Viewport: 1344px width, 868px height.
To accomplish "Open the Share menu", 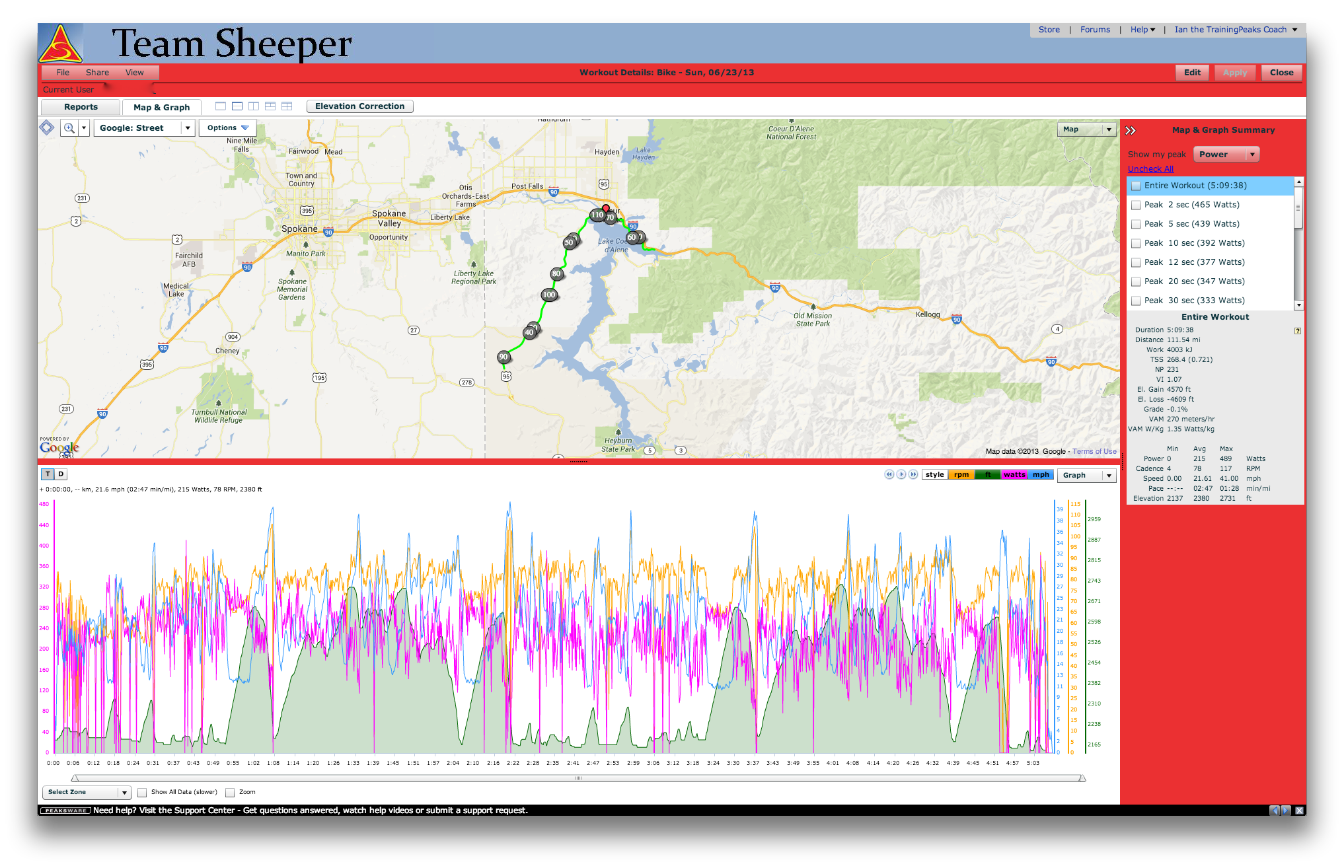I will (x=97, y=73).
